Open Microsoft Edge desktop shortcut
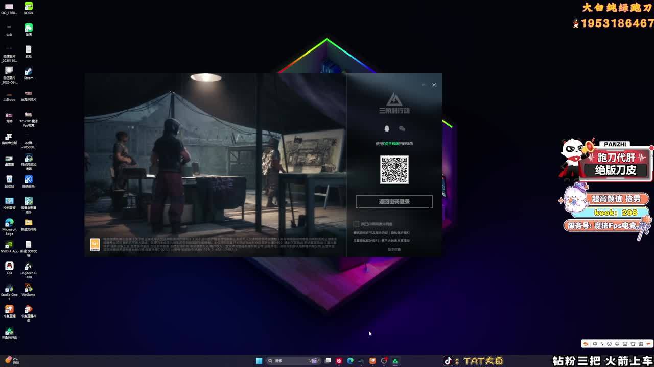 (x=9, y=224)
